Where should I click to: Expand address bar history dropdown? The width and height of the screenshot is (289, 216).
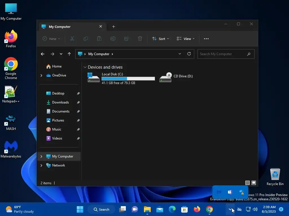click(180, 54)
